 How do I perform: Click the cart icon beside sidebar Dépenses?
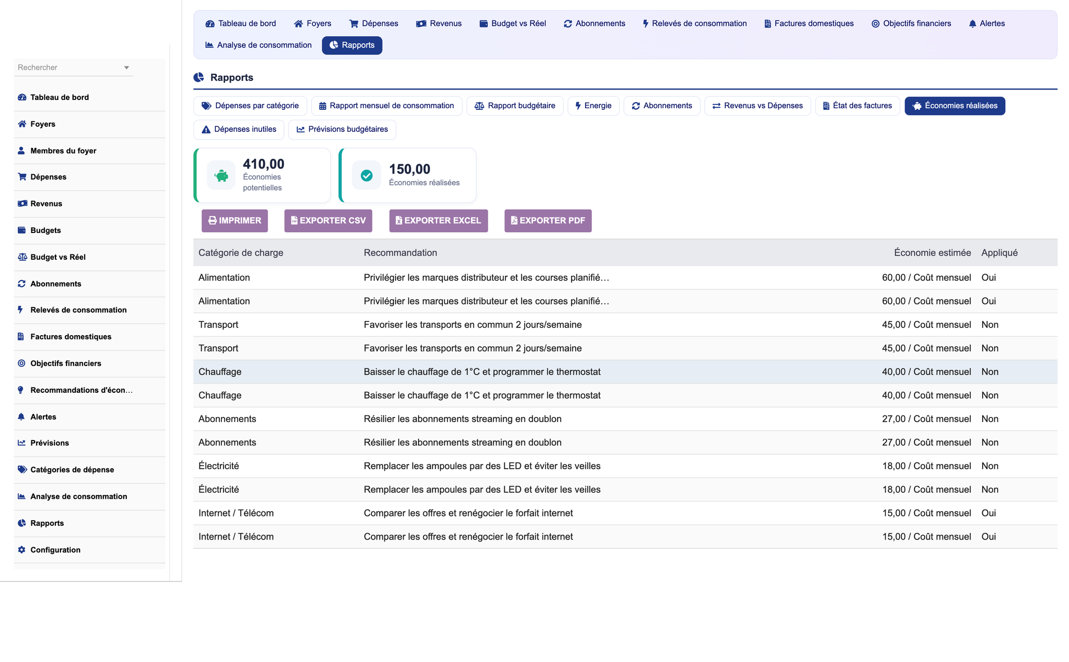22,177
